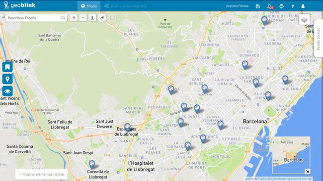Open notifications bell with red badge
Viewport: 323px width, 181px height.
tap(270, 6)
